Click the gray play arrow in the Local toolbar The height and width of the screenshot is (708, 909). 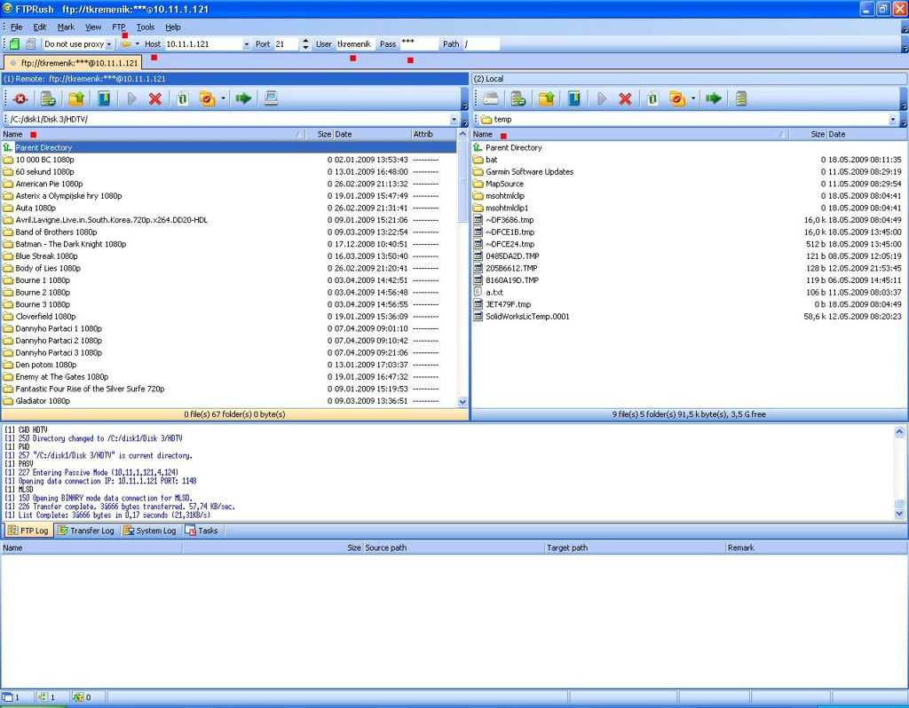point(602,99)
